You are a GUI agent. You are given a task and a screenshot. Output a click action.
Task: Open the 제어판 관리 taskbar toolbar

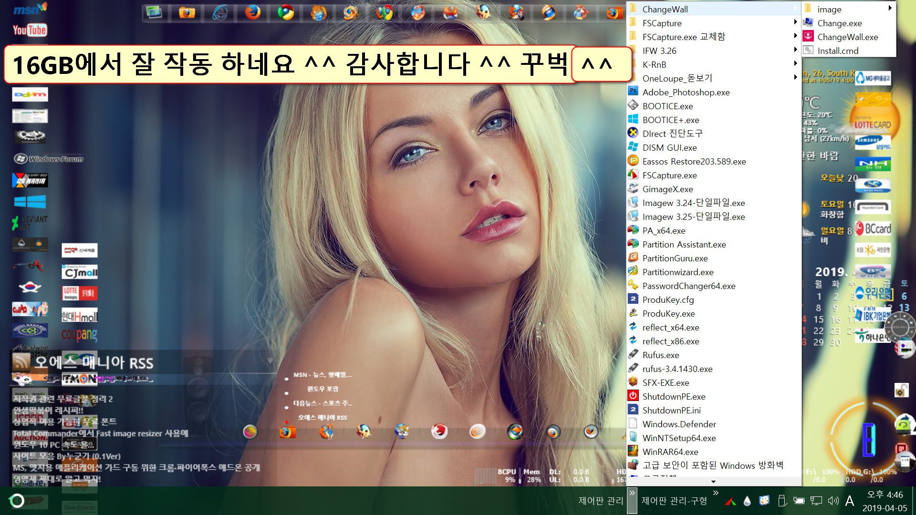601,501
